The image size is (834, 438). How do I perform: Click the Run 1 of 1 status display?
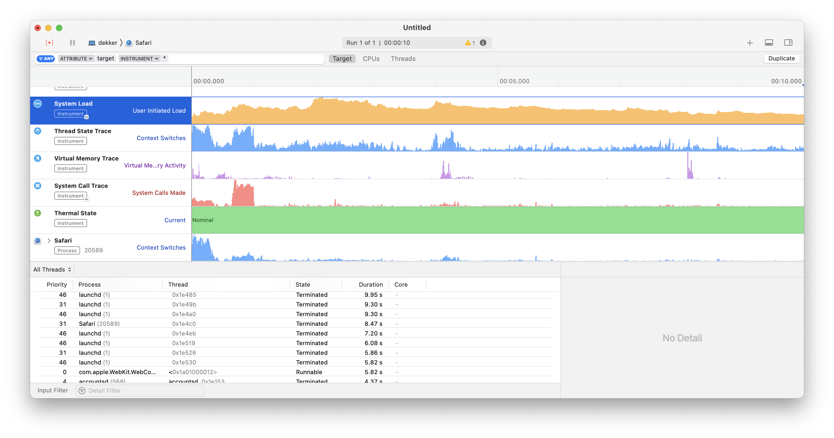point(417,43)
